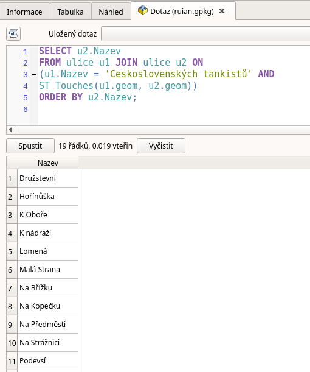Click row header number 5
Image resolution: width=310 pixels, height=372 pixels.
pyautogui.click(x=12, y=251)
